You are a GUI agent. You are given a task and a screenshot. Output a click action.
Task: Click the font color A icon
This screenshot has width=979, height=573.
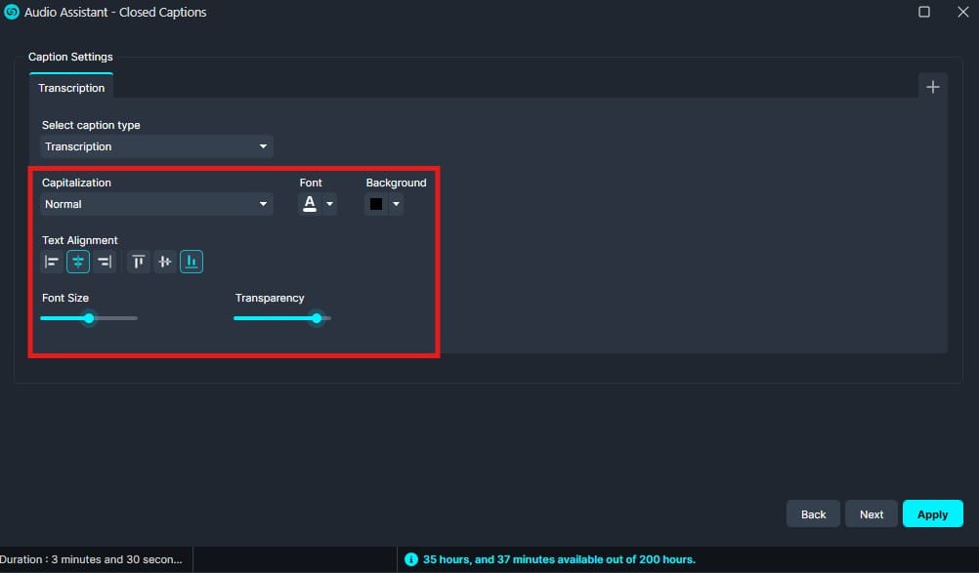click(x=310, y=204)
